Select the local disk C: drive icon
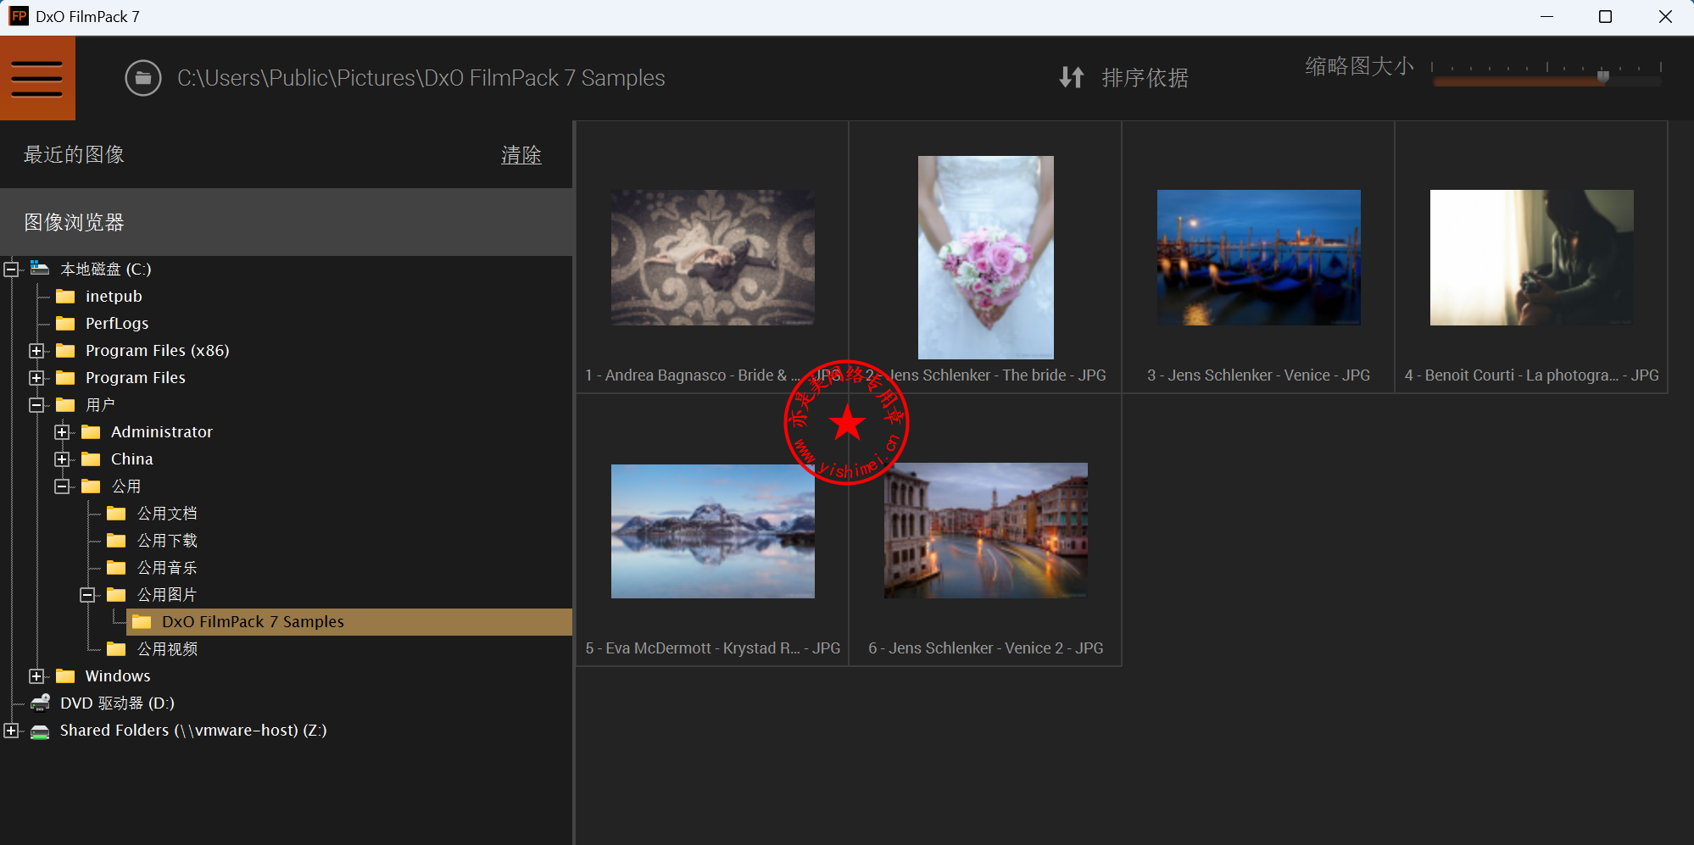 pyautogui.click(x=40, y=269)
